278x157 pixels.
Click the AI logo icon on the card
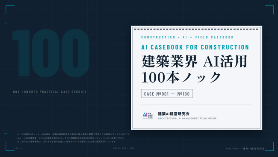pos(148,115)
